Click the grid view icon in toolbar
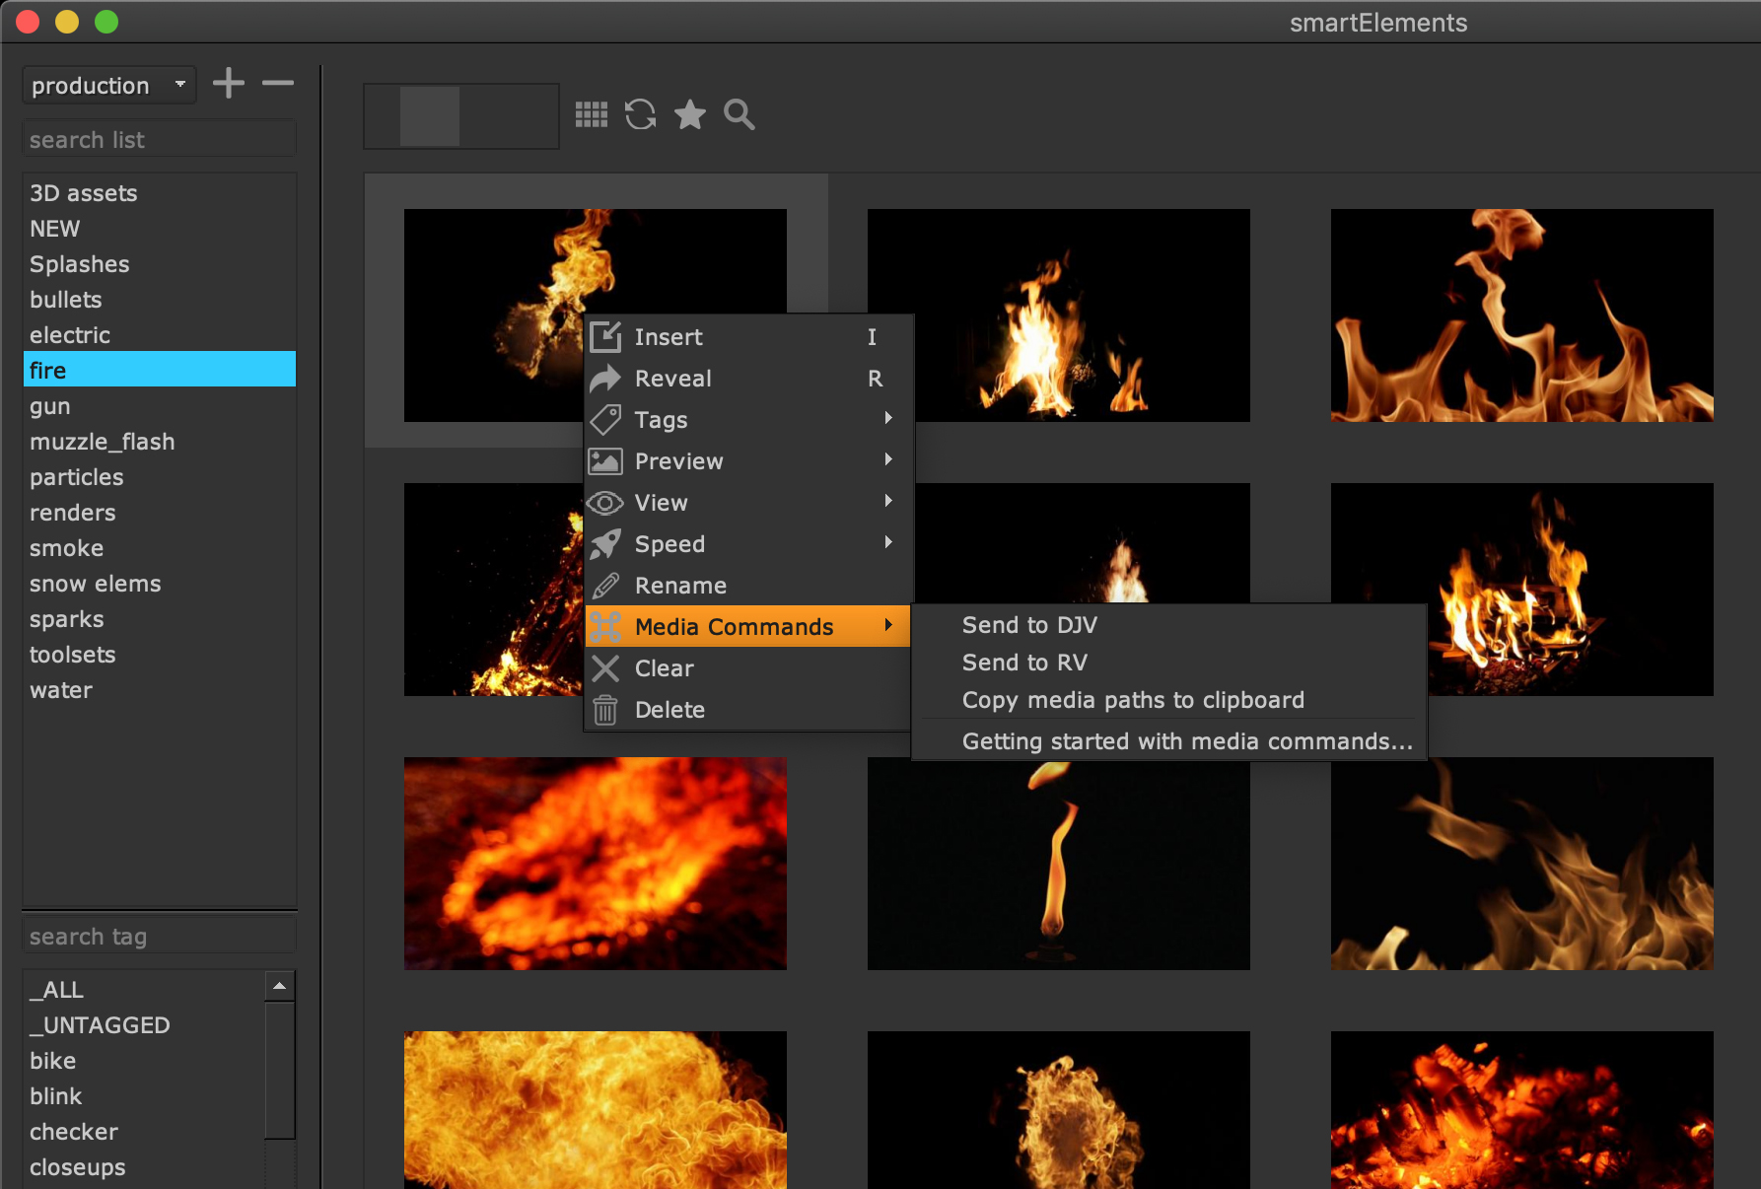Viewport: 1761px width, 1189px height. [x=592, y=114]
